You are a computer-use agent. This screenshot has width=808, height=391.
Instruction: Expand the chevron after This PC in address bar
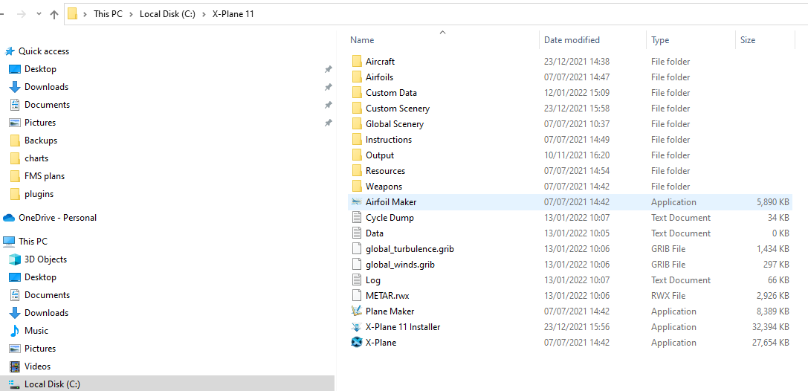point(132,14)
